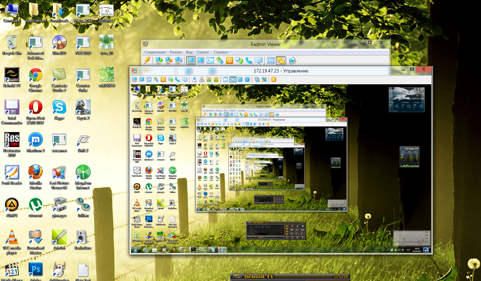
Task: Select File Transfer mode in Radmin Viewer toolbar
Action: point(220,60)
